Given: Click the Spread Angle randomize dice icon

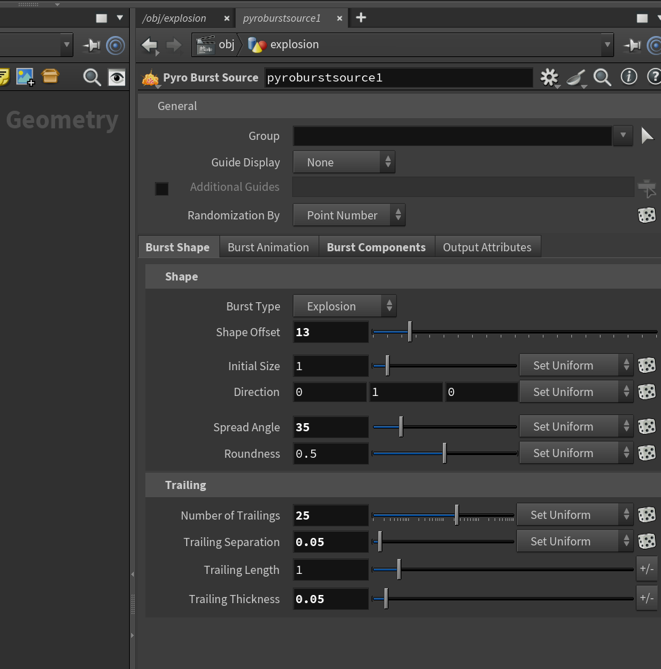Looking at the screenshot, I should 647,427.
